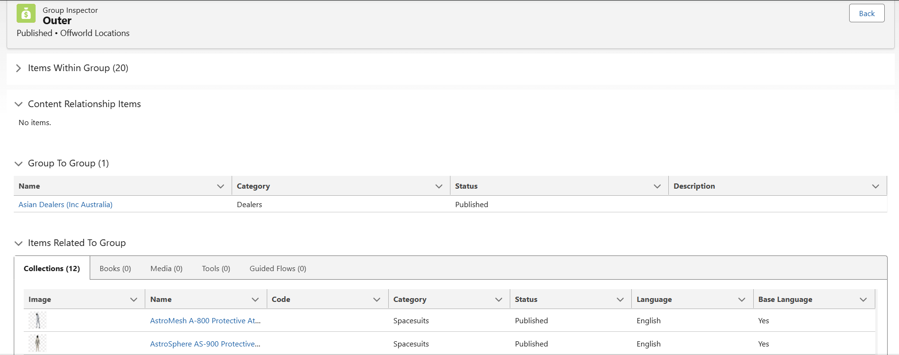Screen dimensions: 899x355
Task: Switch to the Books (0) tab
Action: pos(115,269)
